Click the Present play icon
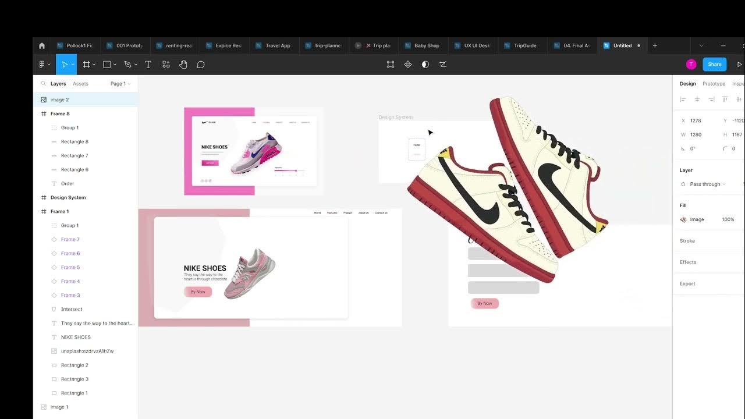The width and height of the screenshot is (745, 419). click(739, 65)
